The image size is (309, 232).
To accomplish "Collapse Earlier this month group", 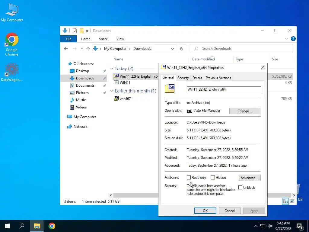I will coord(112,91).
